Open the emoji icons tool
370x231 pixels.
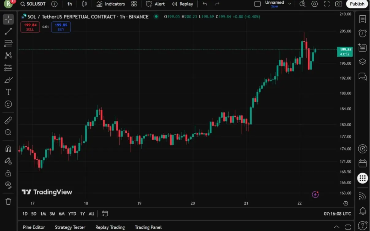[8, 104]
